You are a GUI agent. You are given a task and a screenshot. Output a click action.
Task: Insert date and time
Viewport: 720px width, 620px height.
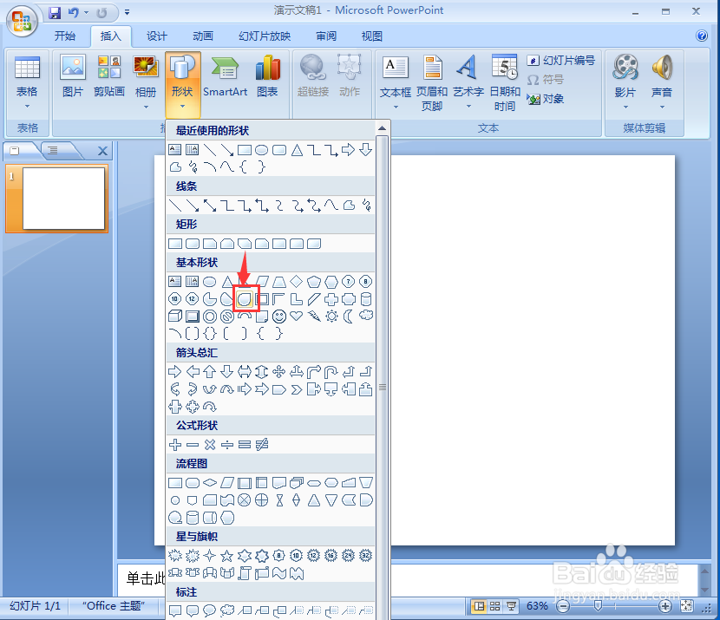tap(505, 83)
